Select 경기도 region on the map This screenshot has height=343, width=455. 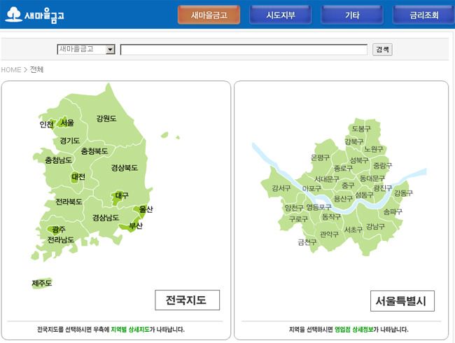coord(69,141)
